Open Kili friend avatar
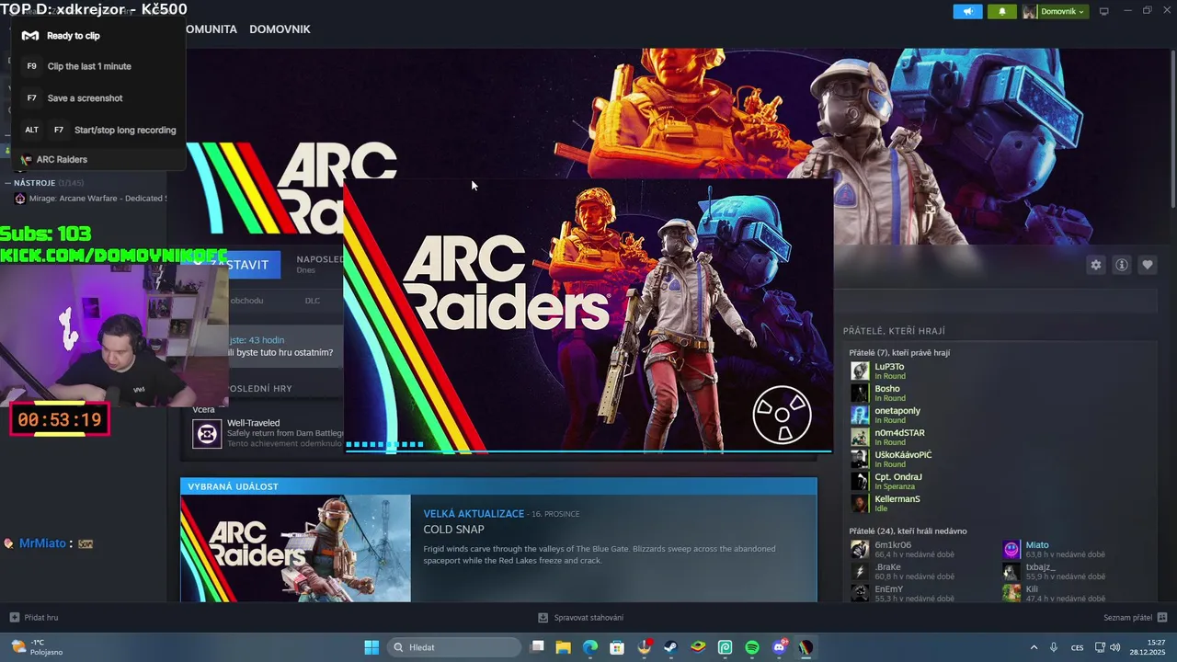This screenshot has width=1177, height=662. [1011, 593]
